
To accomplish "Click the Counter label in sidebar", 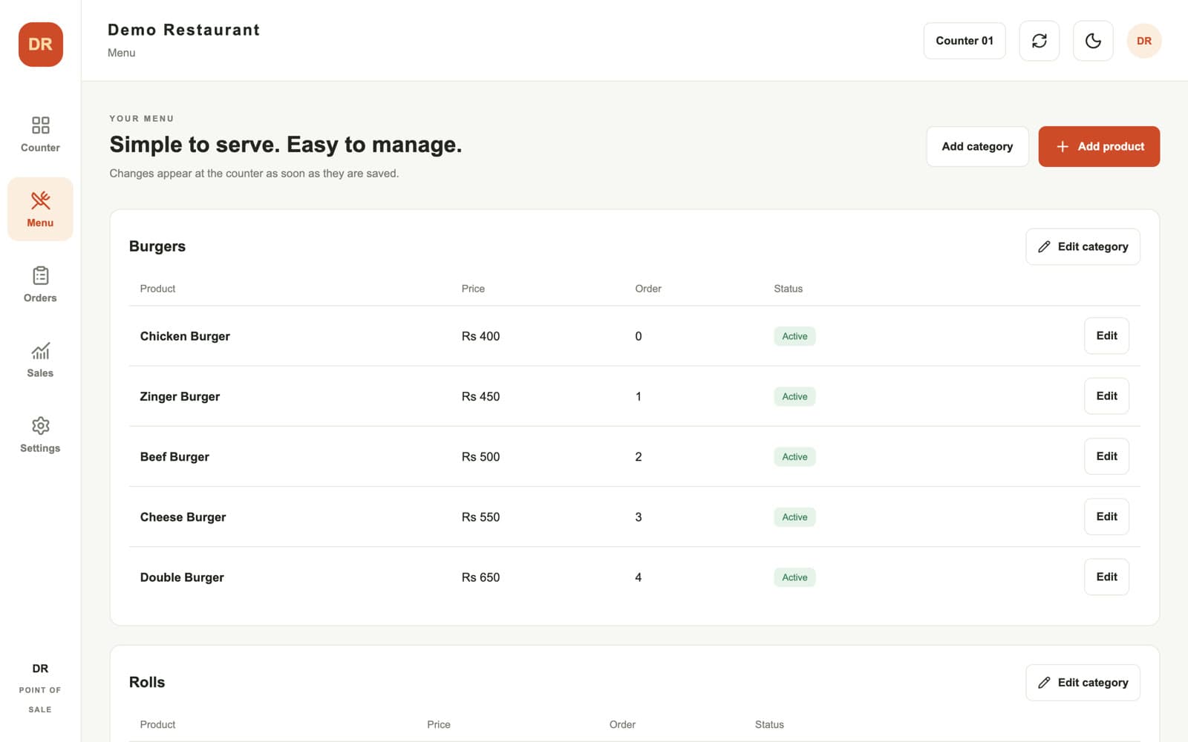I will tap(40, 148).
